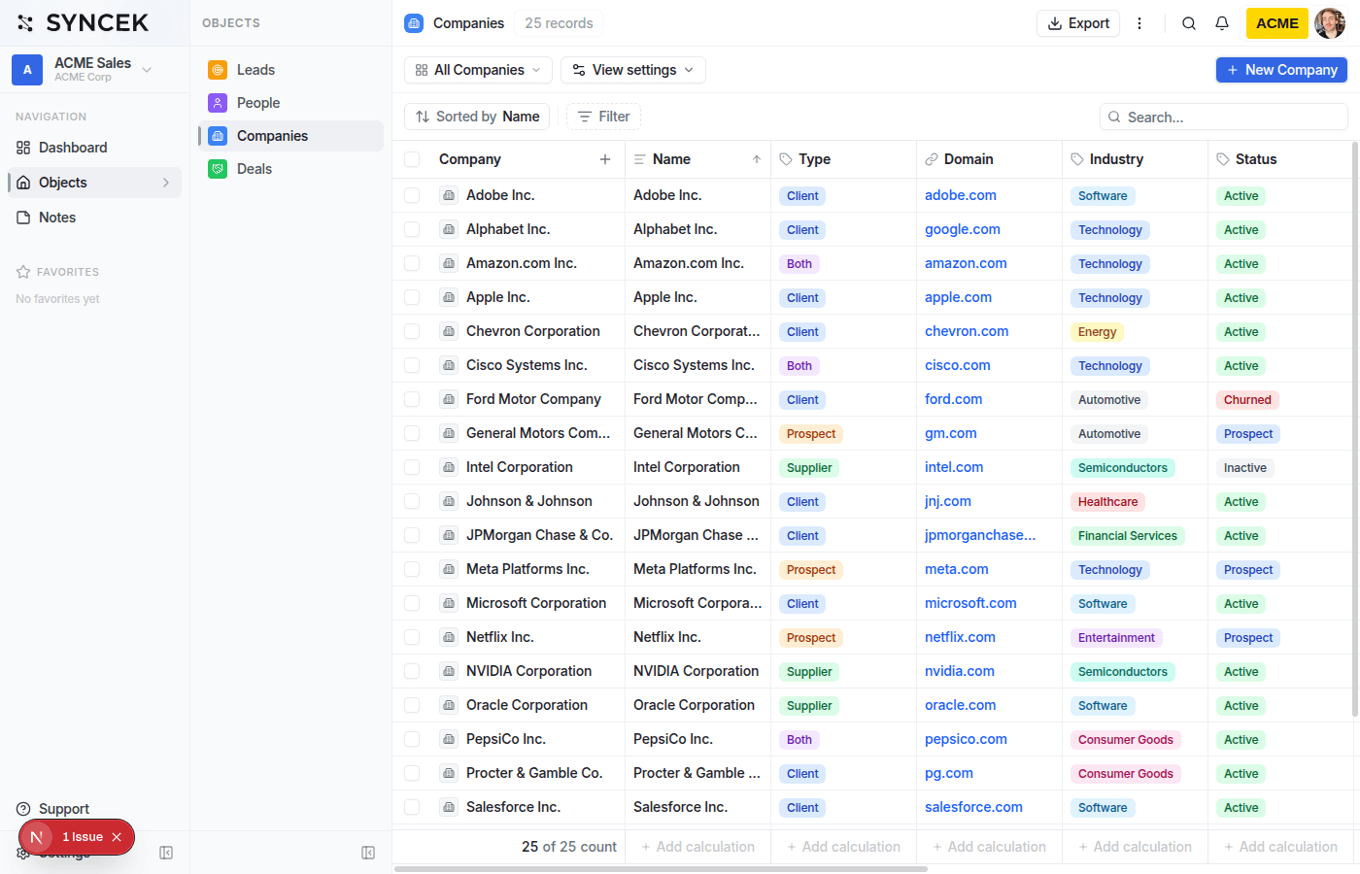Add calculation under the Domain column
This screenshot has width=1360, height=874.
pos(990,847)
